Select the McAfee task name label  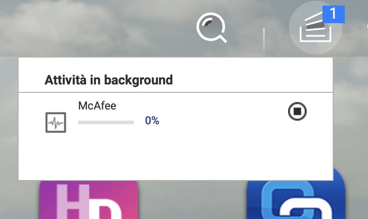coord(97,106)
